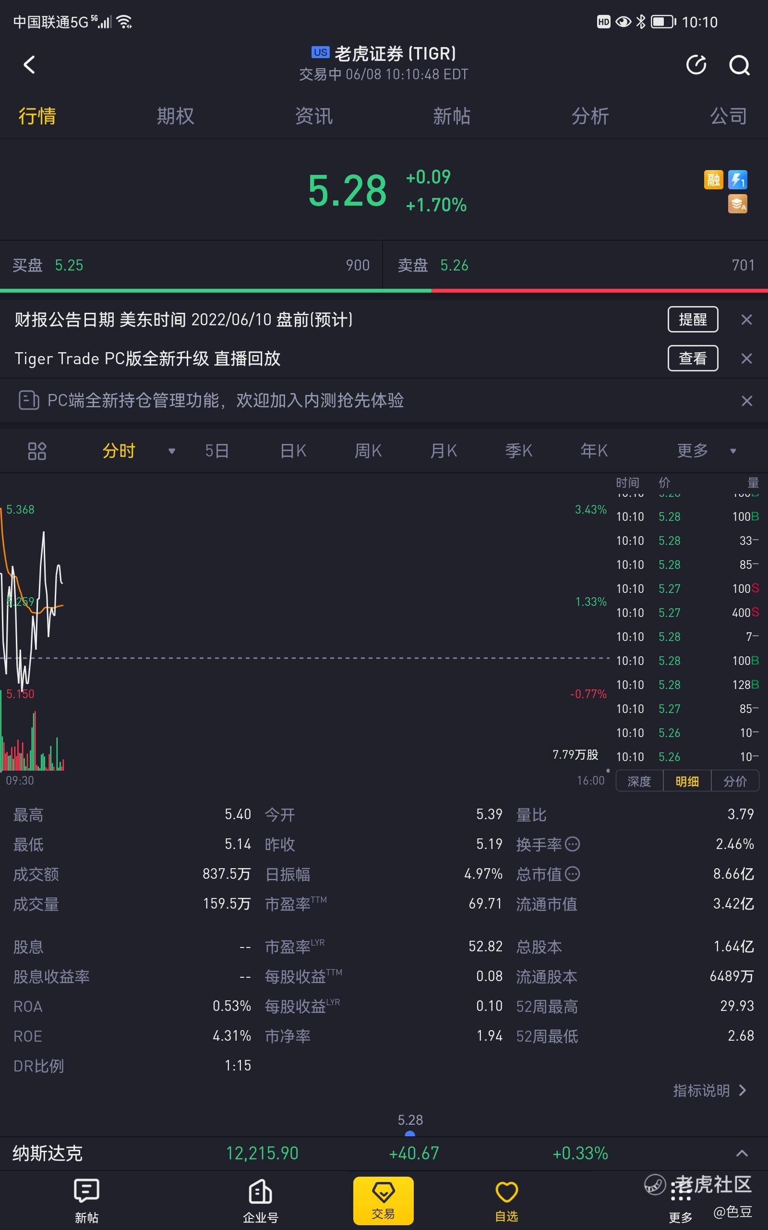The image size is (768, 1230).
Task: Select the 周K chart period
Action: point(368,451)
